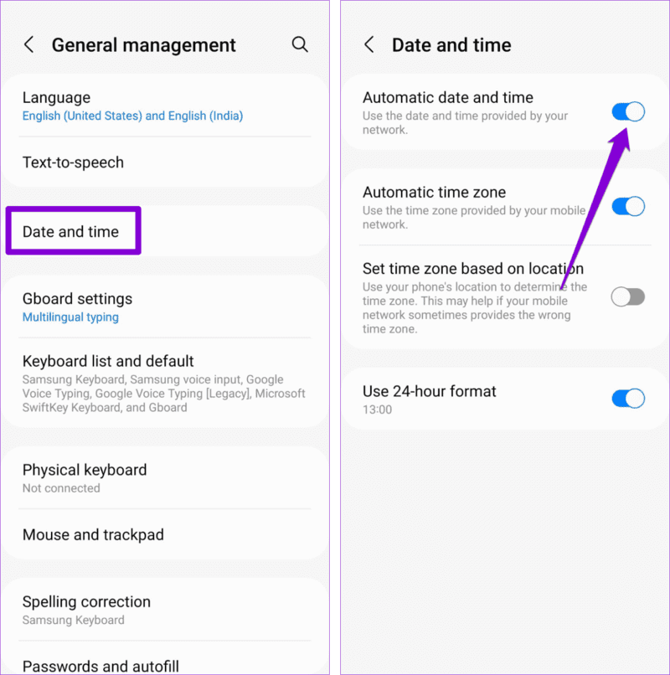Tap the Multilingual typing subtitle
670x675 pixels.
tap(70, 317)
